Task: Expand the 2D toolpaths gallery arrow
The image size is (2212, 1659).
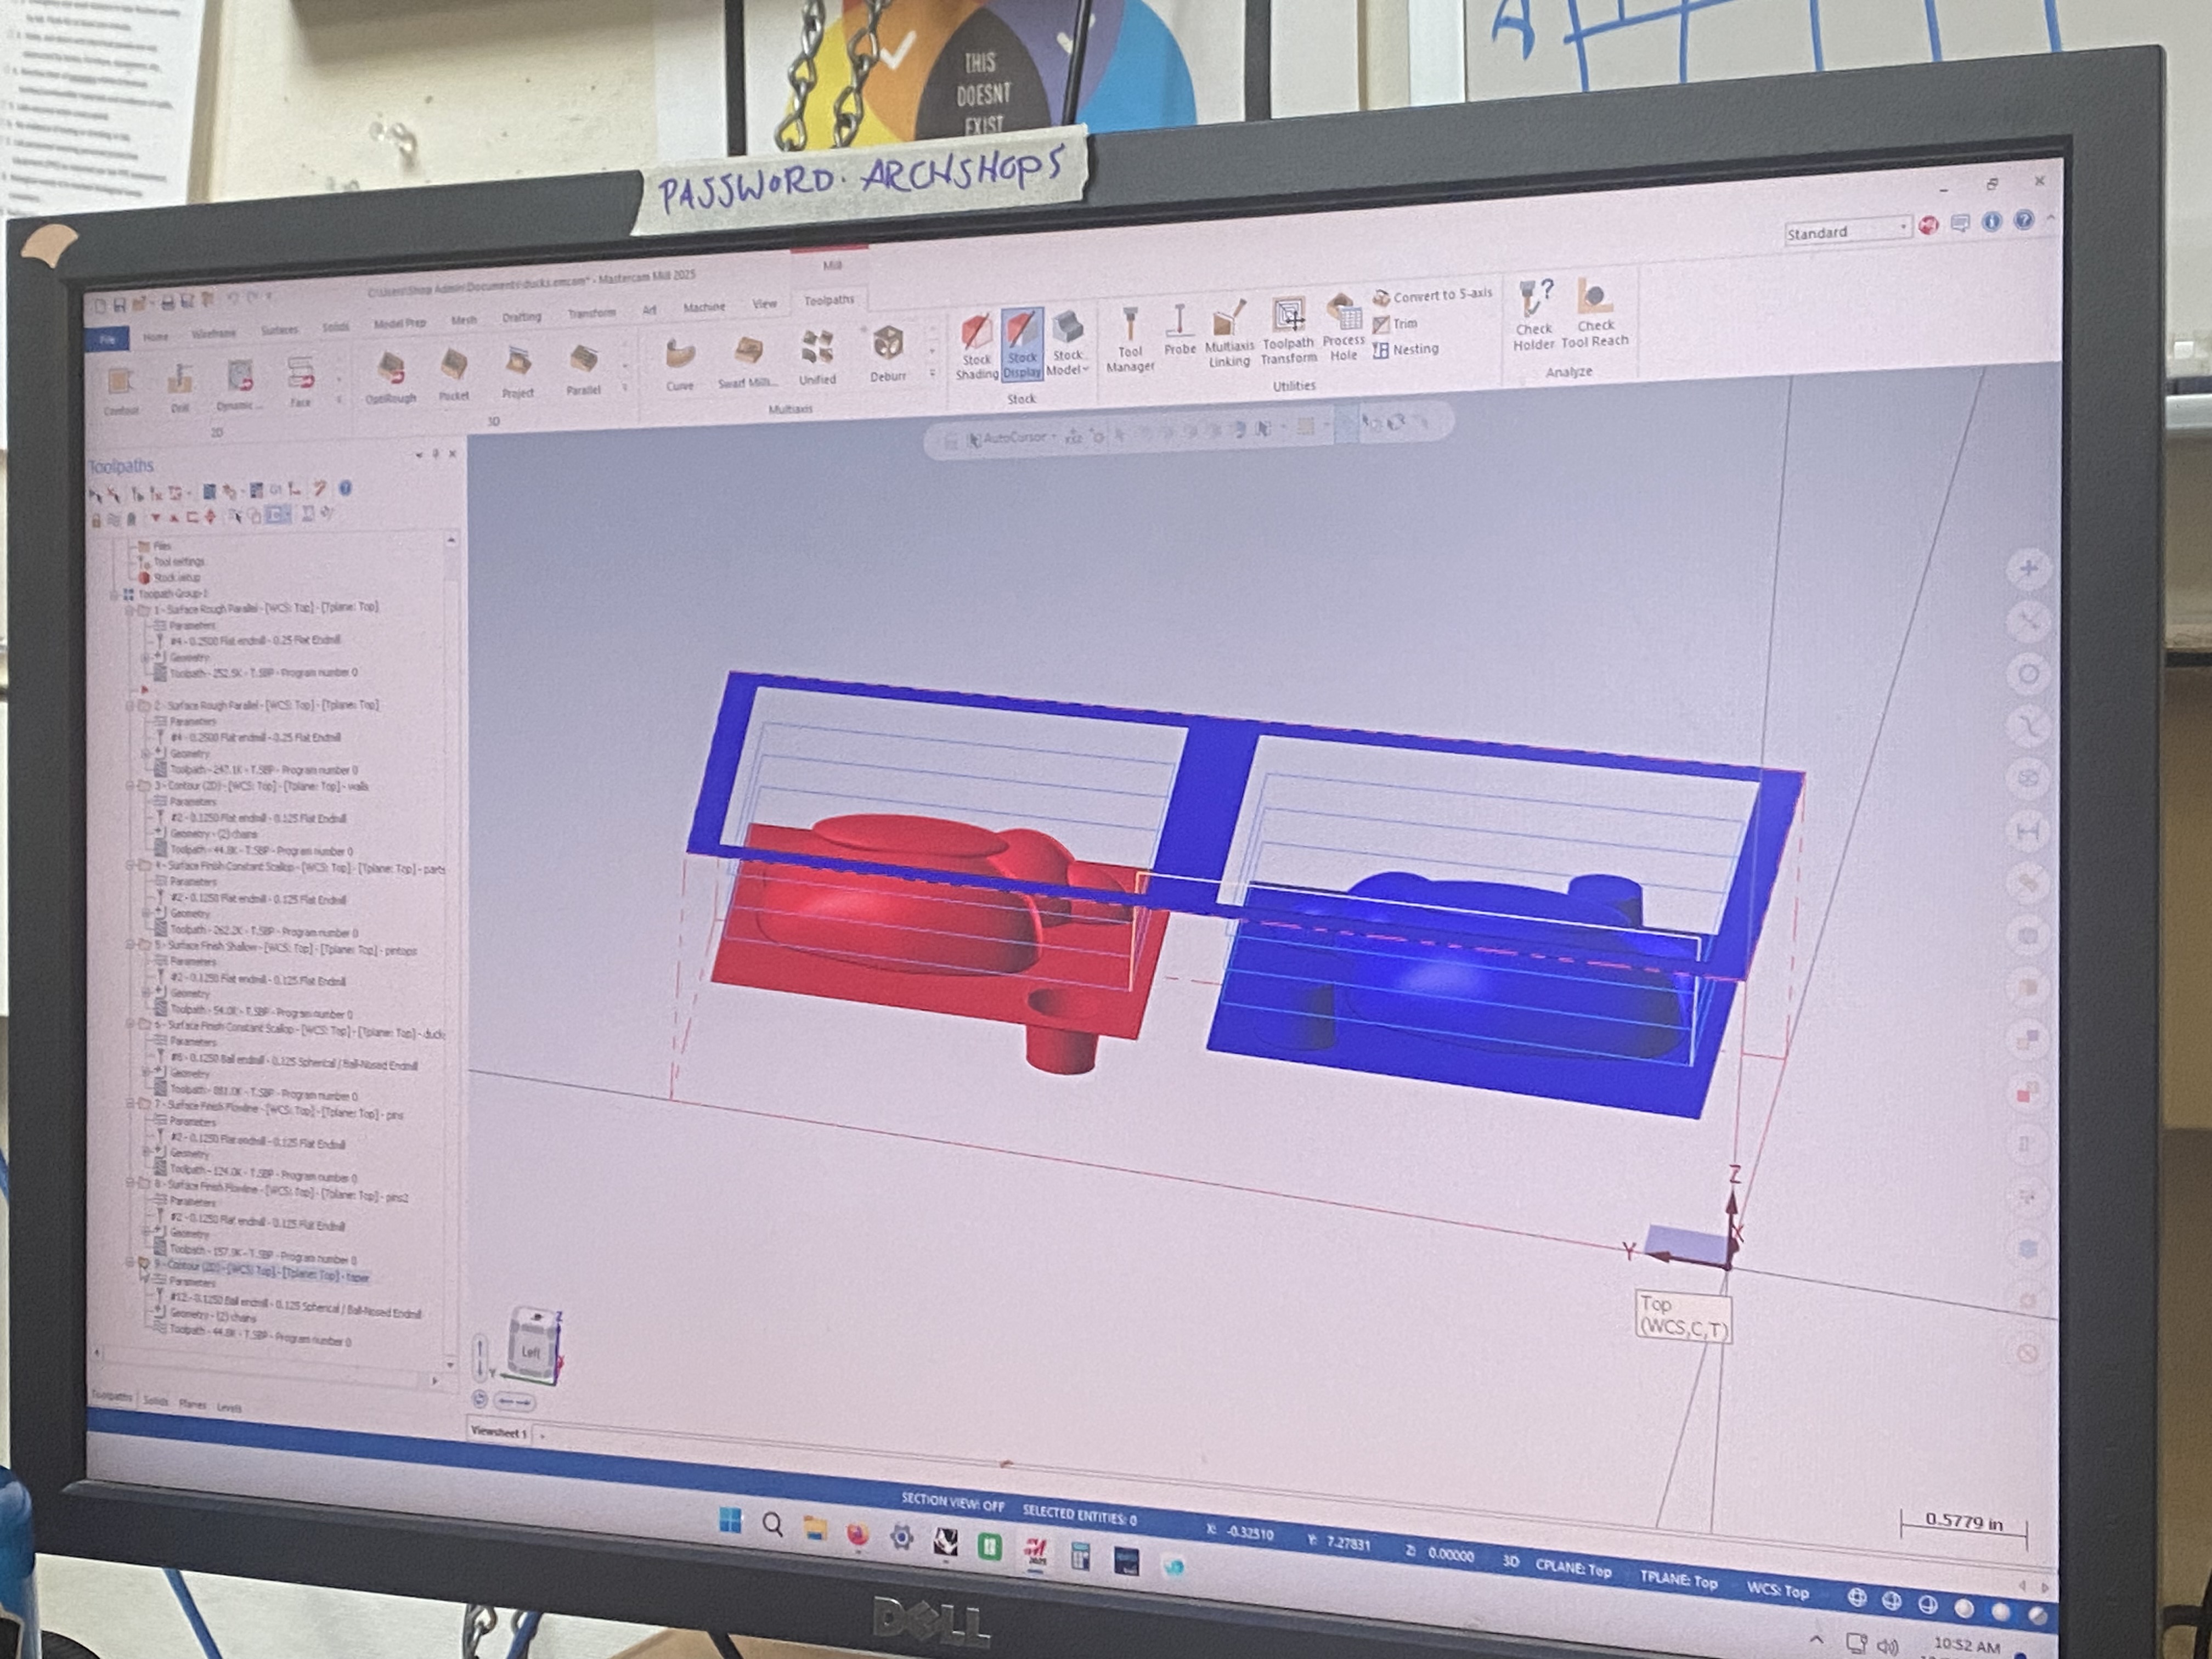Action: pyautogui.click(x=339, y=399)
